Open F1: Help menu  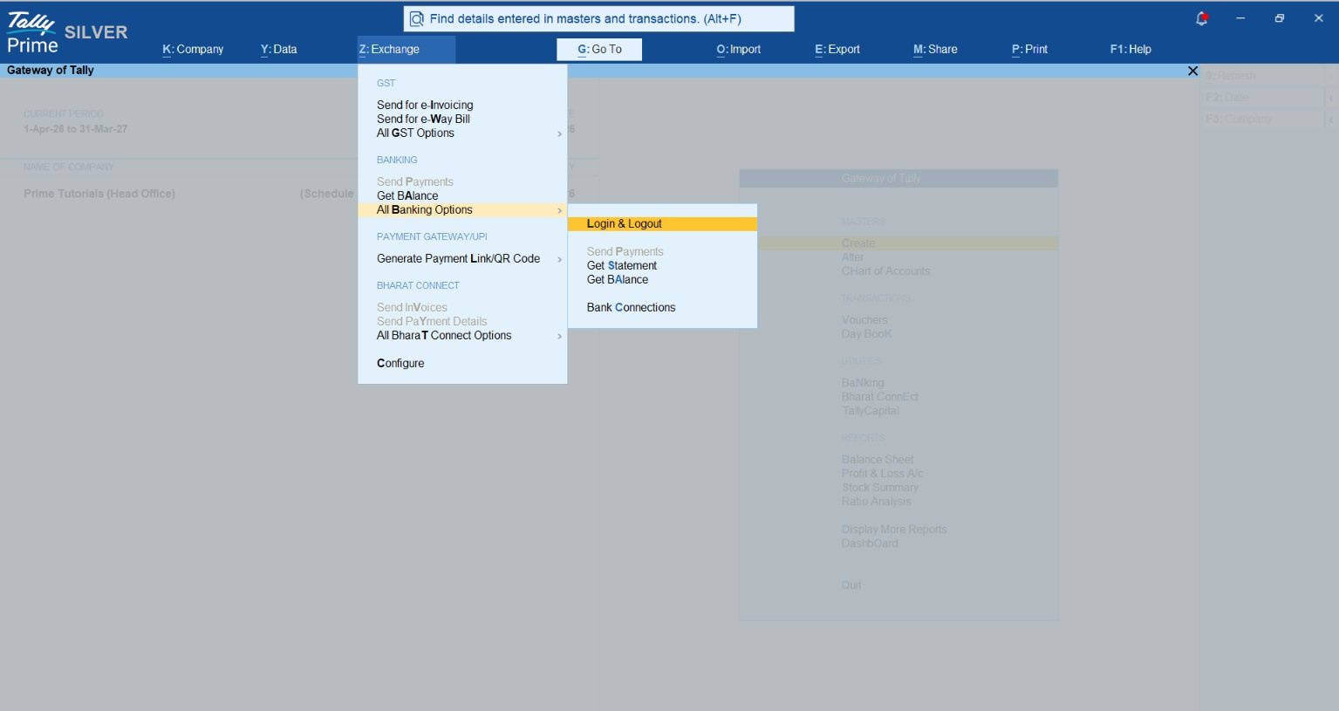point(1131,50)
